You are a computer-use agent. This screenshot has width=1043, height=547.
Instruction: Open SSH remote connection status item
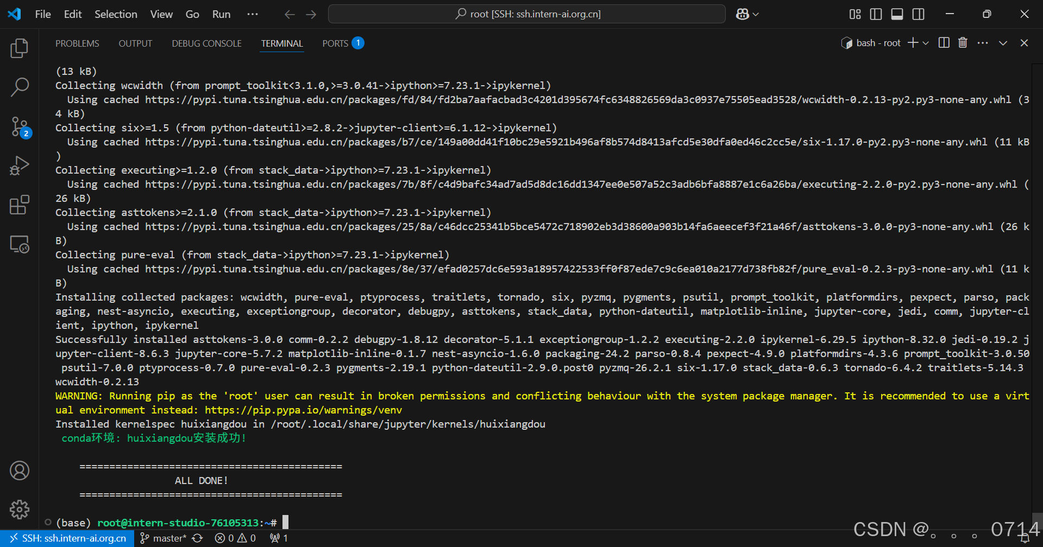67,538
